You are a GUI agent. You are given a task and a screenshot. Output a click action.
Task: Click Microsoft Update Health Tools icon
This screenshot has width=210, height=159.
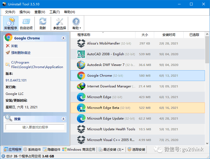81,129
